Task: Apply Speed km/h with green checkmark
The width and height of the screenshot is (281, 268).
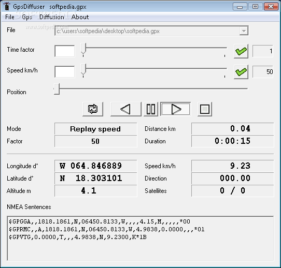Action: 241,72
